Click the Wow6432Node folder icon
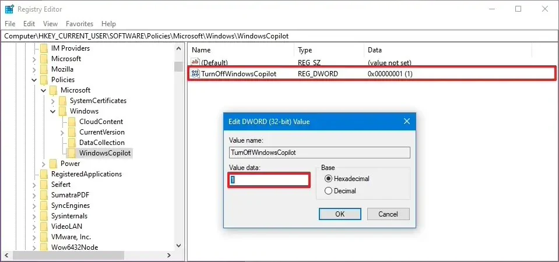This screenshot has width=559, height=262. click(x=44, y=247)
